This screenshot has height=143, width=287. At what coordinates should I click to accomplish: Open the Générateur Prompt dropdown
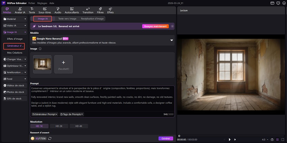pos(45,114)
